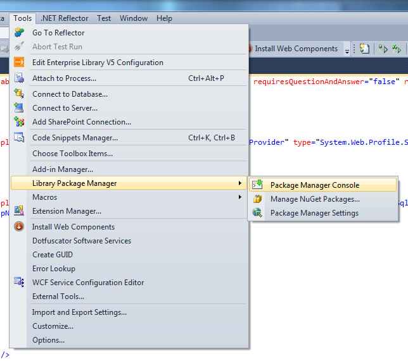This screenshot has width=408, height=361.
Task: Choose Edit Enterprise Library V5 Configuration
Action: click(x=129, y=63)
